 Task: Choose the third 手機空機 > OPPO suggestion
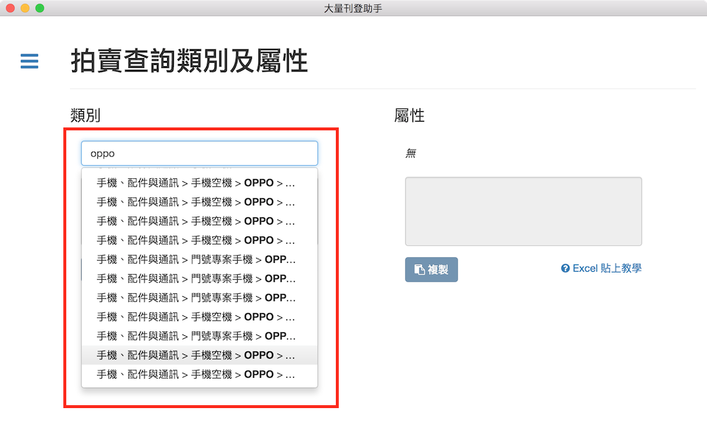coord(196,221)
